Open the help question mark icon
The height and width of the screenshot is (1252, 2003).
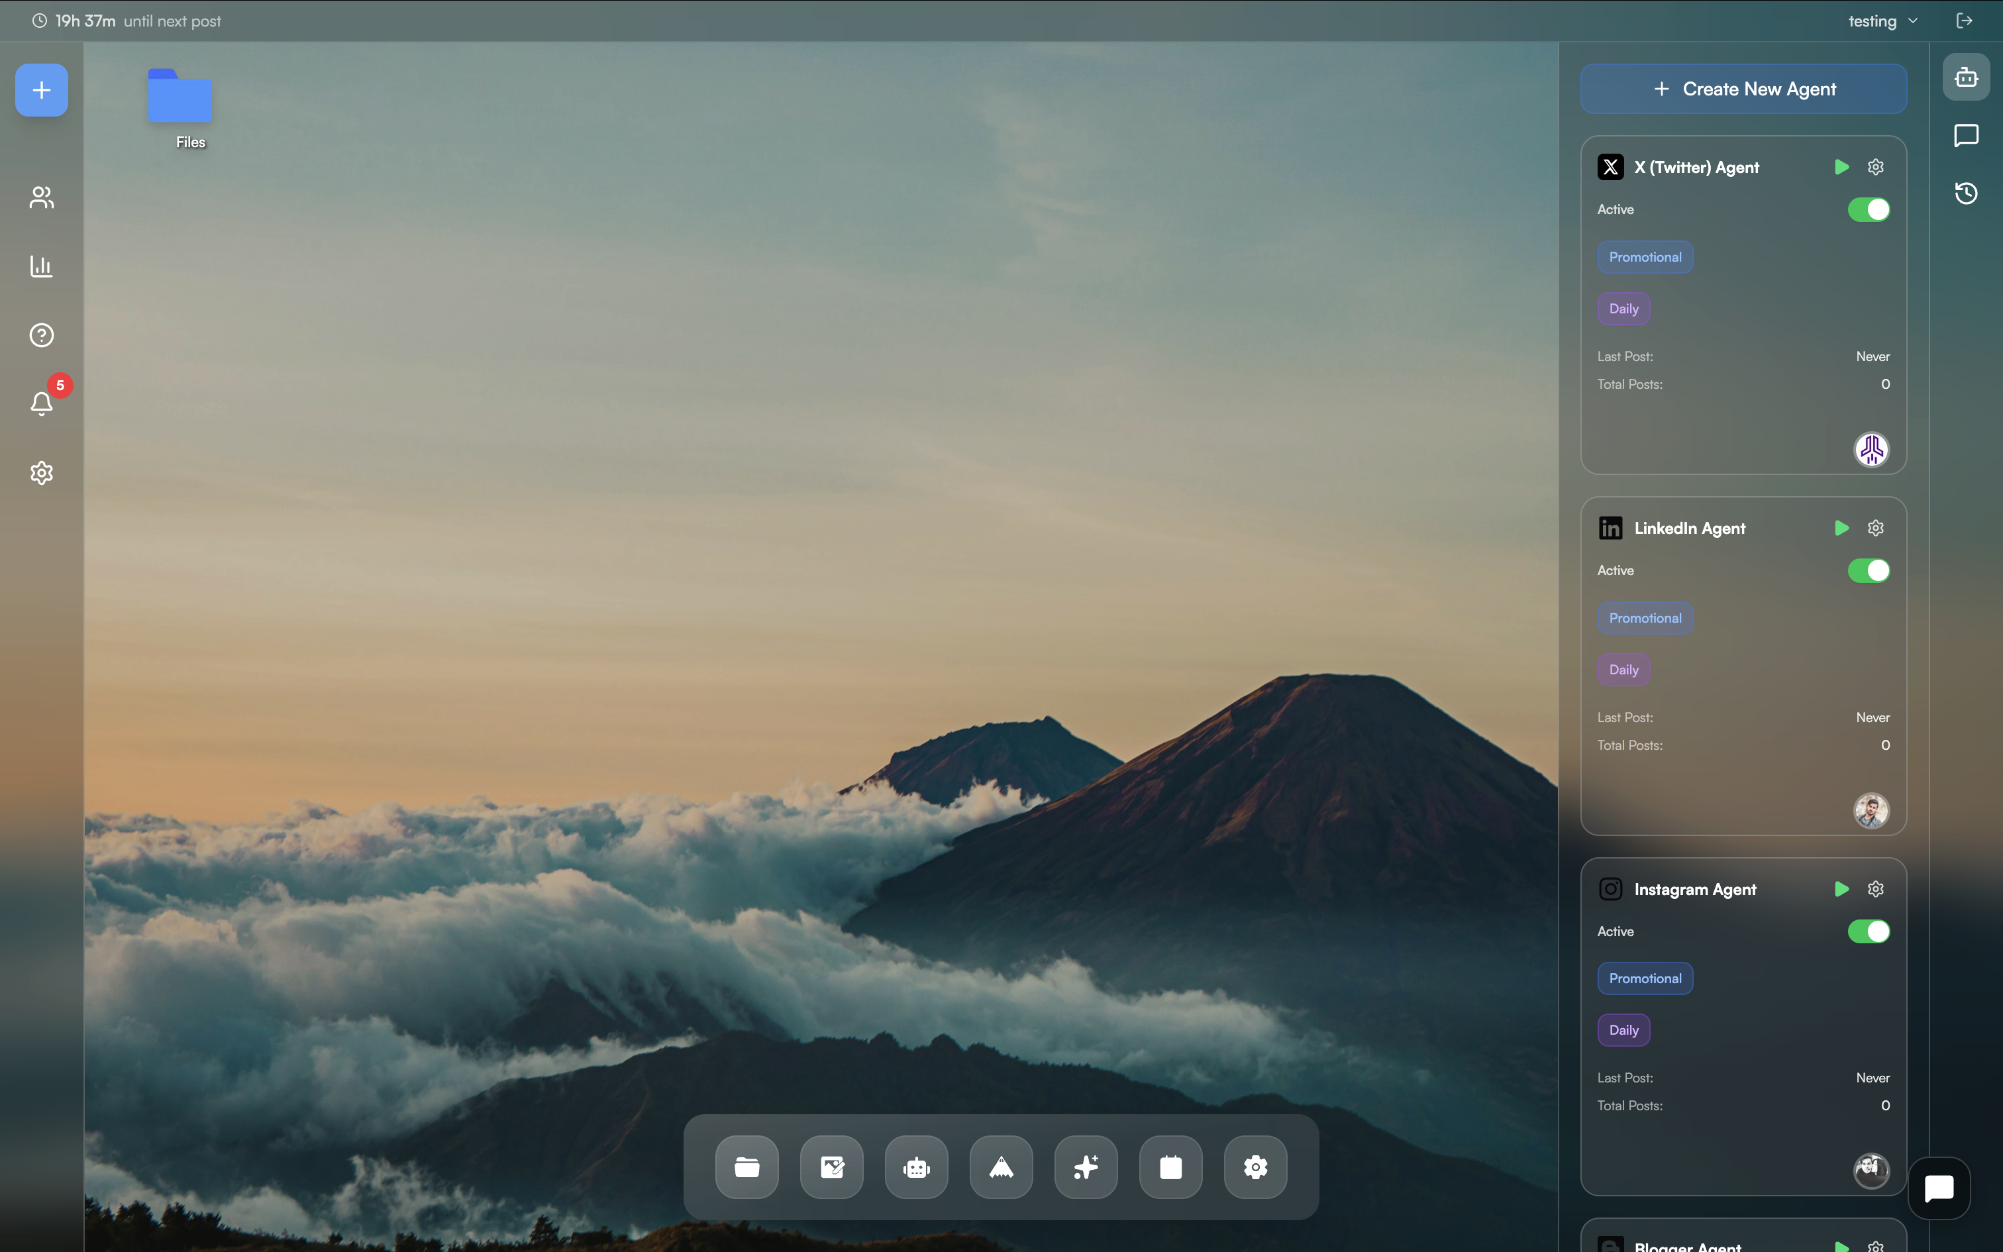click(x=40, y=335)
